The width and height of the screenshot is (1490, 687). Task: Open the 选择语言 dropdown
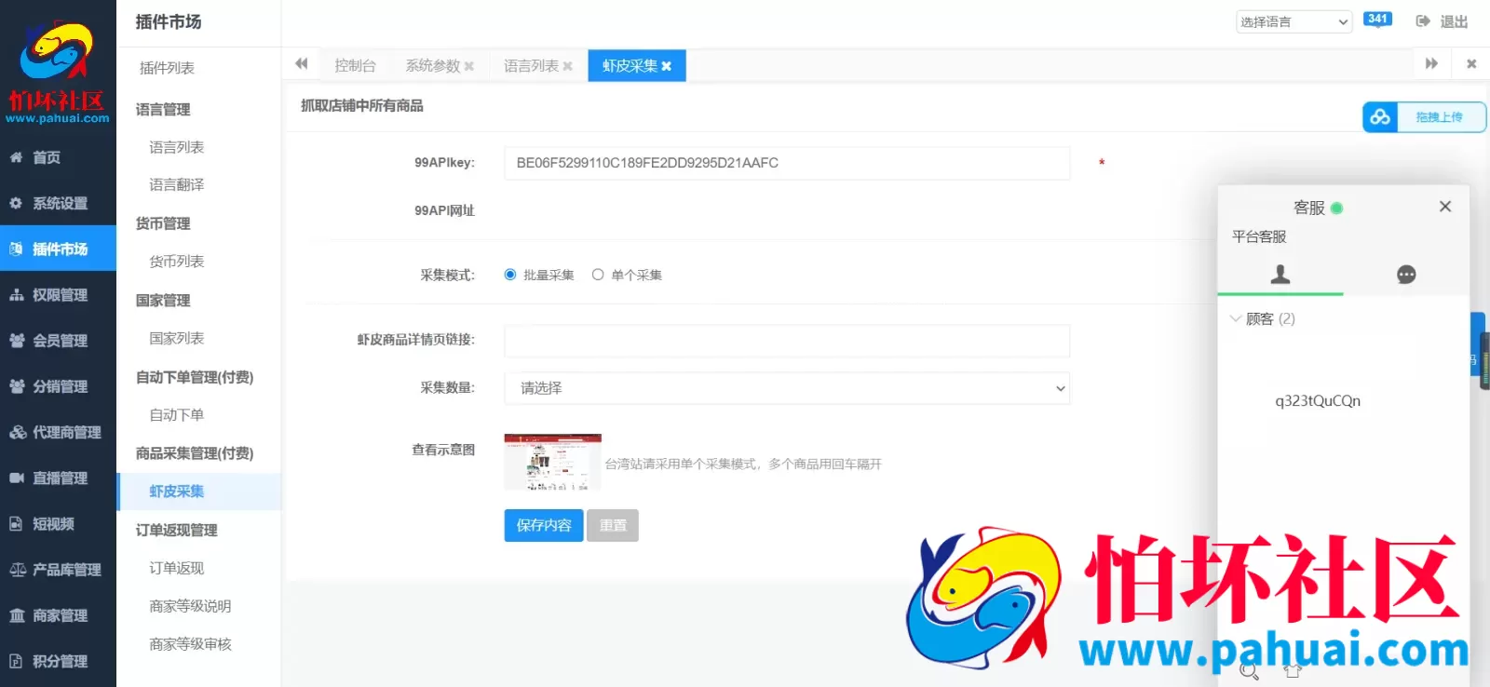[x=1294, y=21]
